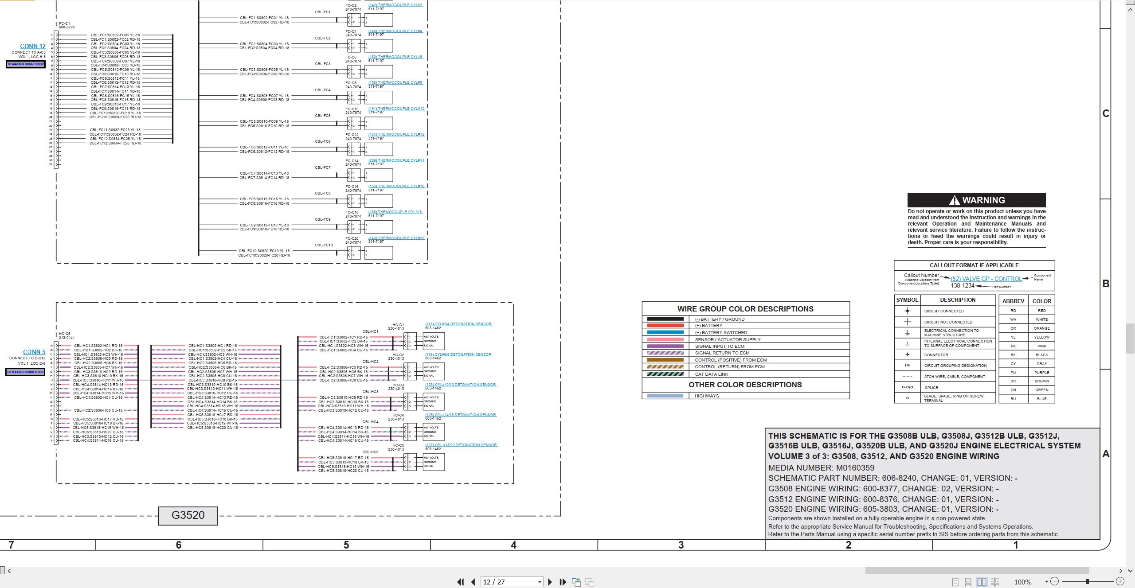Open (164) Thermocouple CYL#12 link
Viewport: 1135px width, 588px height.
[396, 134]
